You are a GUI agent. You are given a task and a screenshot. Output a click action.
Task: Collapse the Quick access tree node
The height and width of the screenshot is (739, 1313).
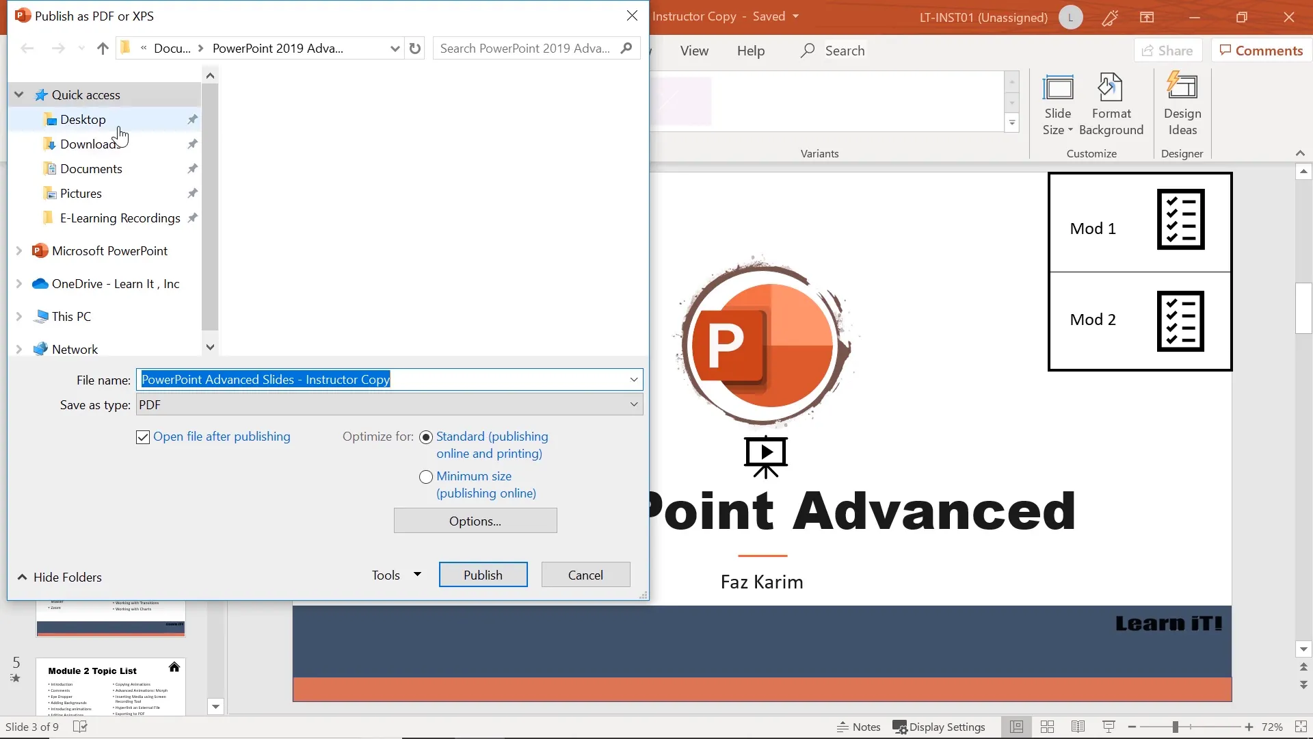[19, 95]
